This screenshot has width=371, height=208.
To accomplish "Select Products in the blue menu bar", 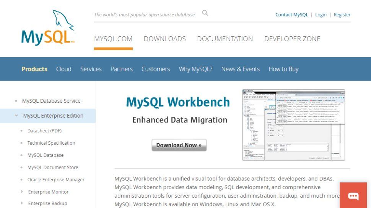I will (x=34, y=69).
